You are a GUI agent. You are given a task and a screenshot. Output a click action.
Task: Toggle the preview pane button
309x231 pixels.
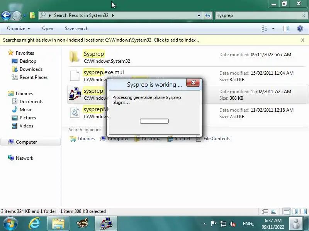(286, 28)
